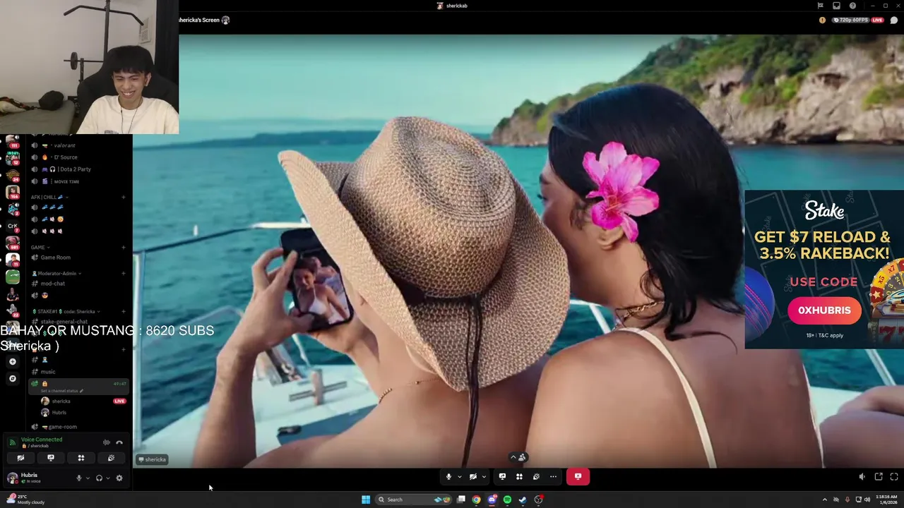The width and height of the screenshot is (904, 508).
Task: Open voice connection signal details icon
Action: [12, 442]
